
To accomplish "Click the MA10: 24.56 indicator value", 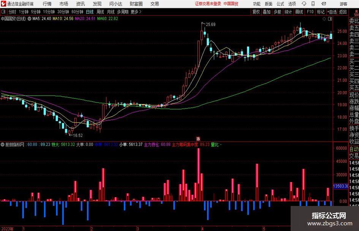I will [x=63, y=19].
